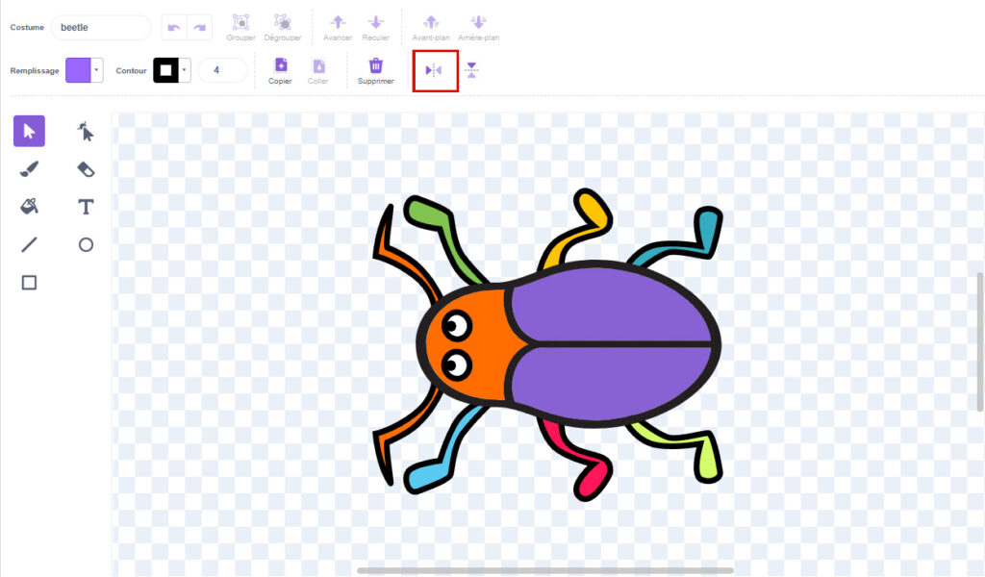Flip the beetle horizontally
Screen dimensions: 985x577
(x=434, y=70)
